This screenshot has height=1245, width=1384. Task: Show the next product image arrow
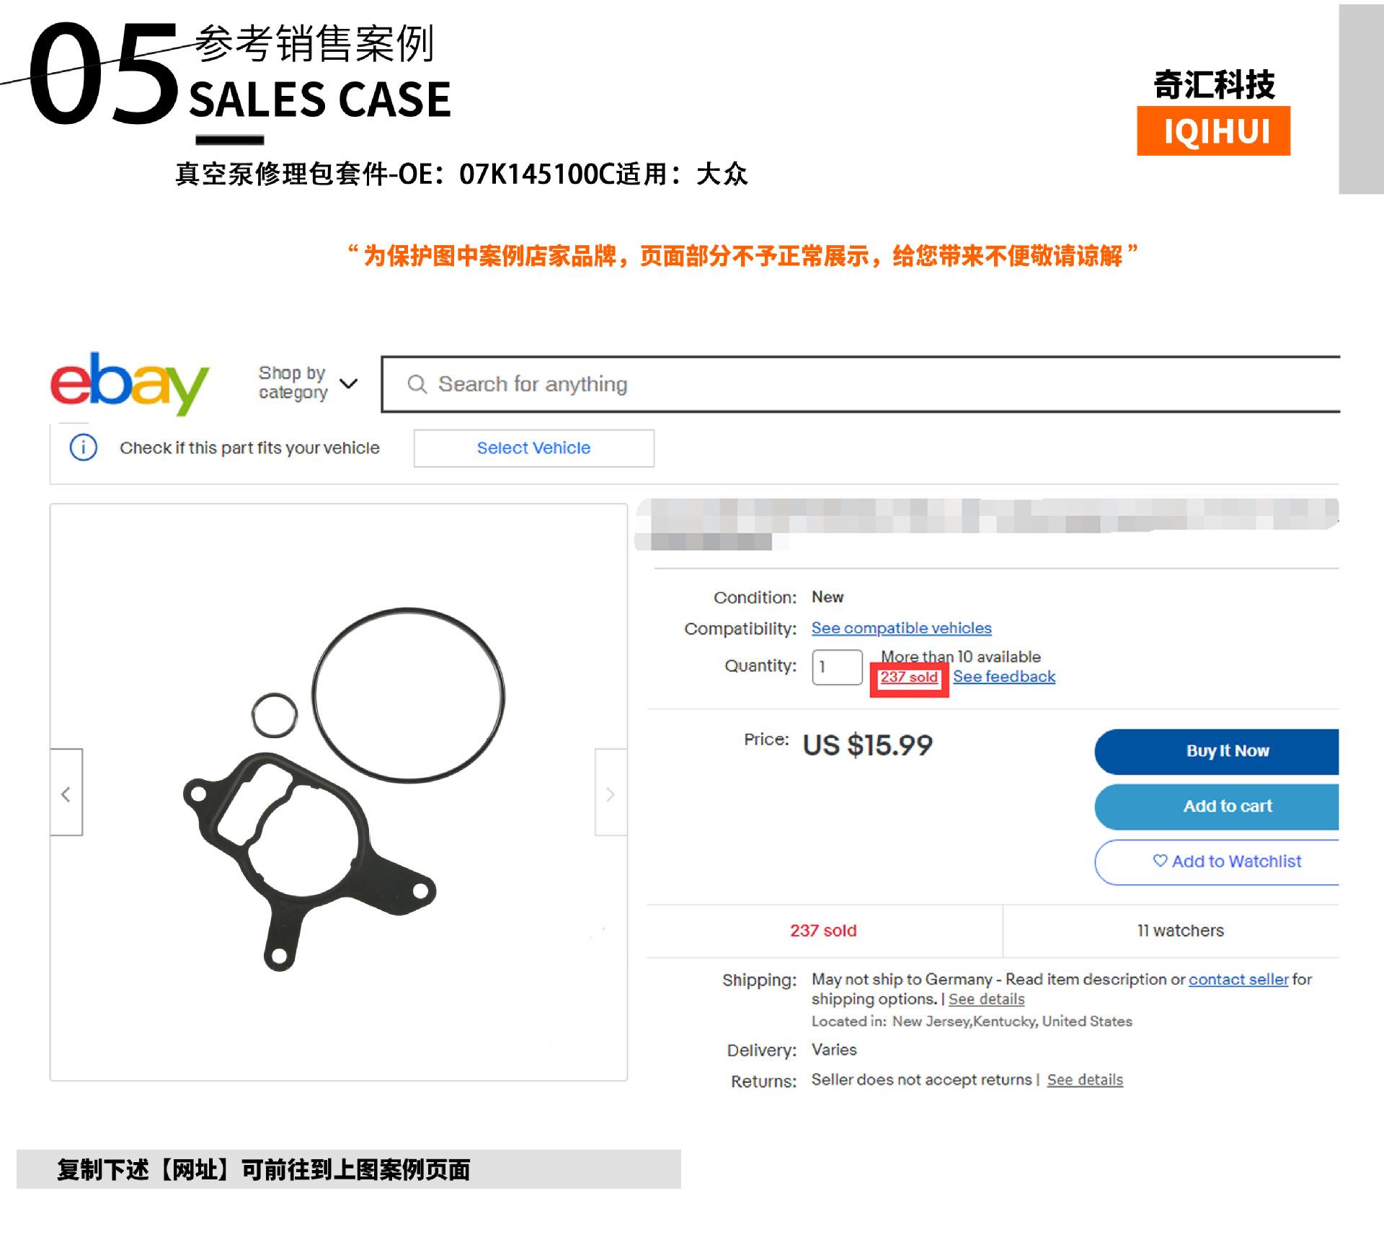pos(611,793)
